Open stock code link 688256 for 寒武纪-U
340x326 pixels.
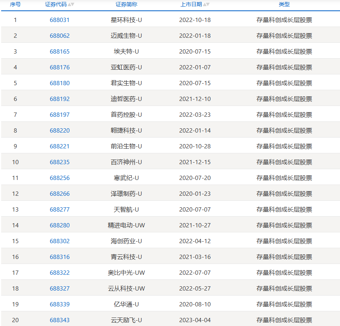(x=59, y=178)
